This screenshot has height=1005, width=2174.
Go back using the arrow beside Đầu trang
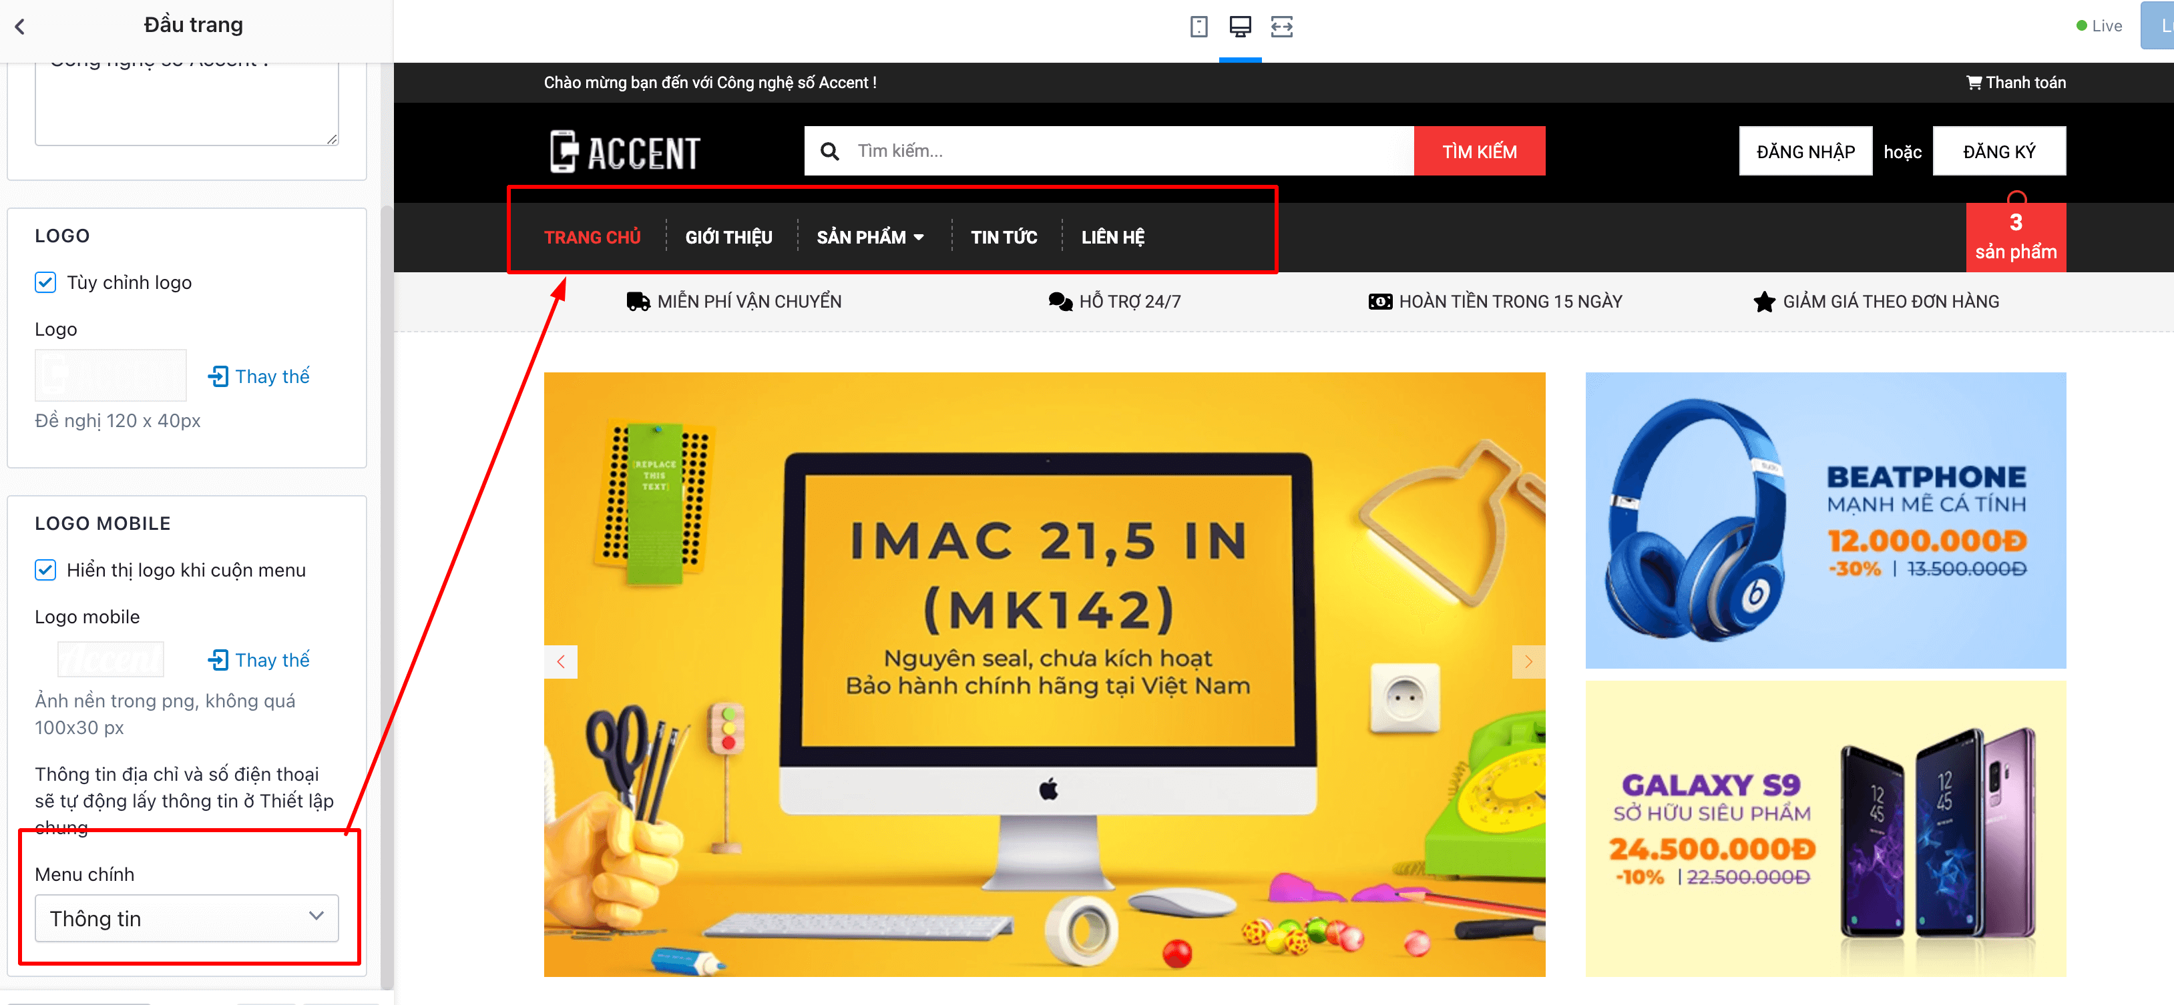pyautogui.click(x=20, y=26)
